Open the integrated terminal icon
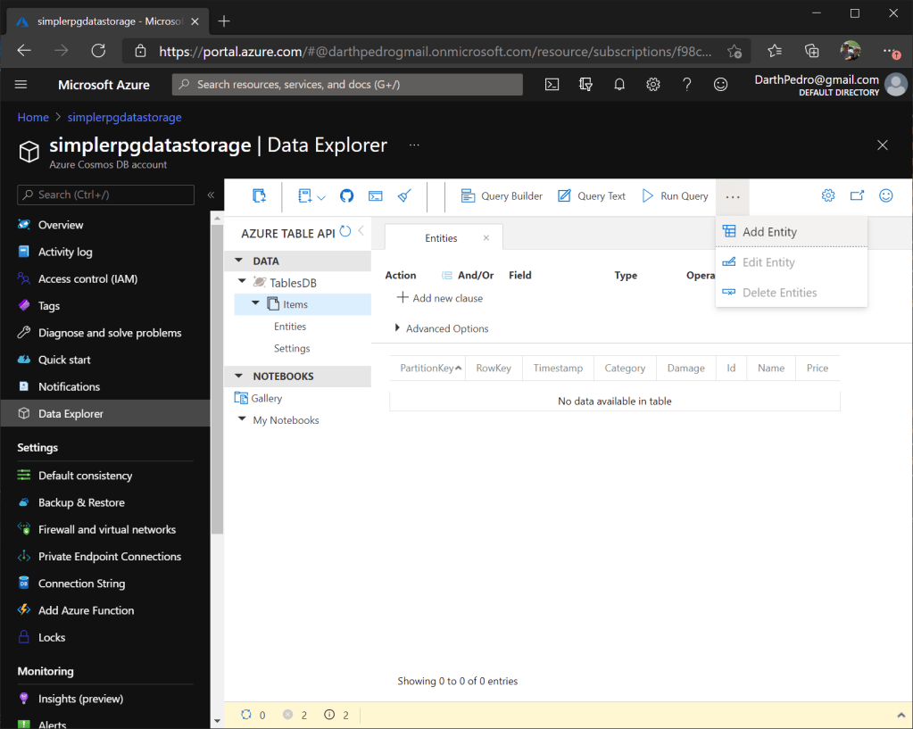The height and width of the screenshot is (729, 913). pyautogui.click(x=375, y=195)
